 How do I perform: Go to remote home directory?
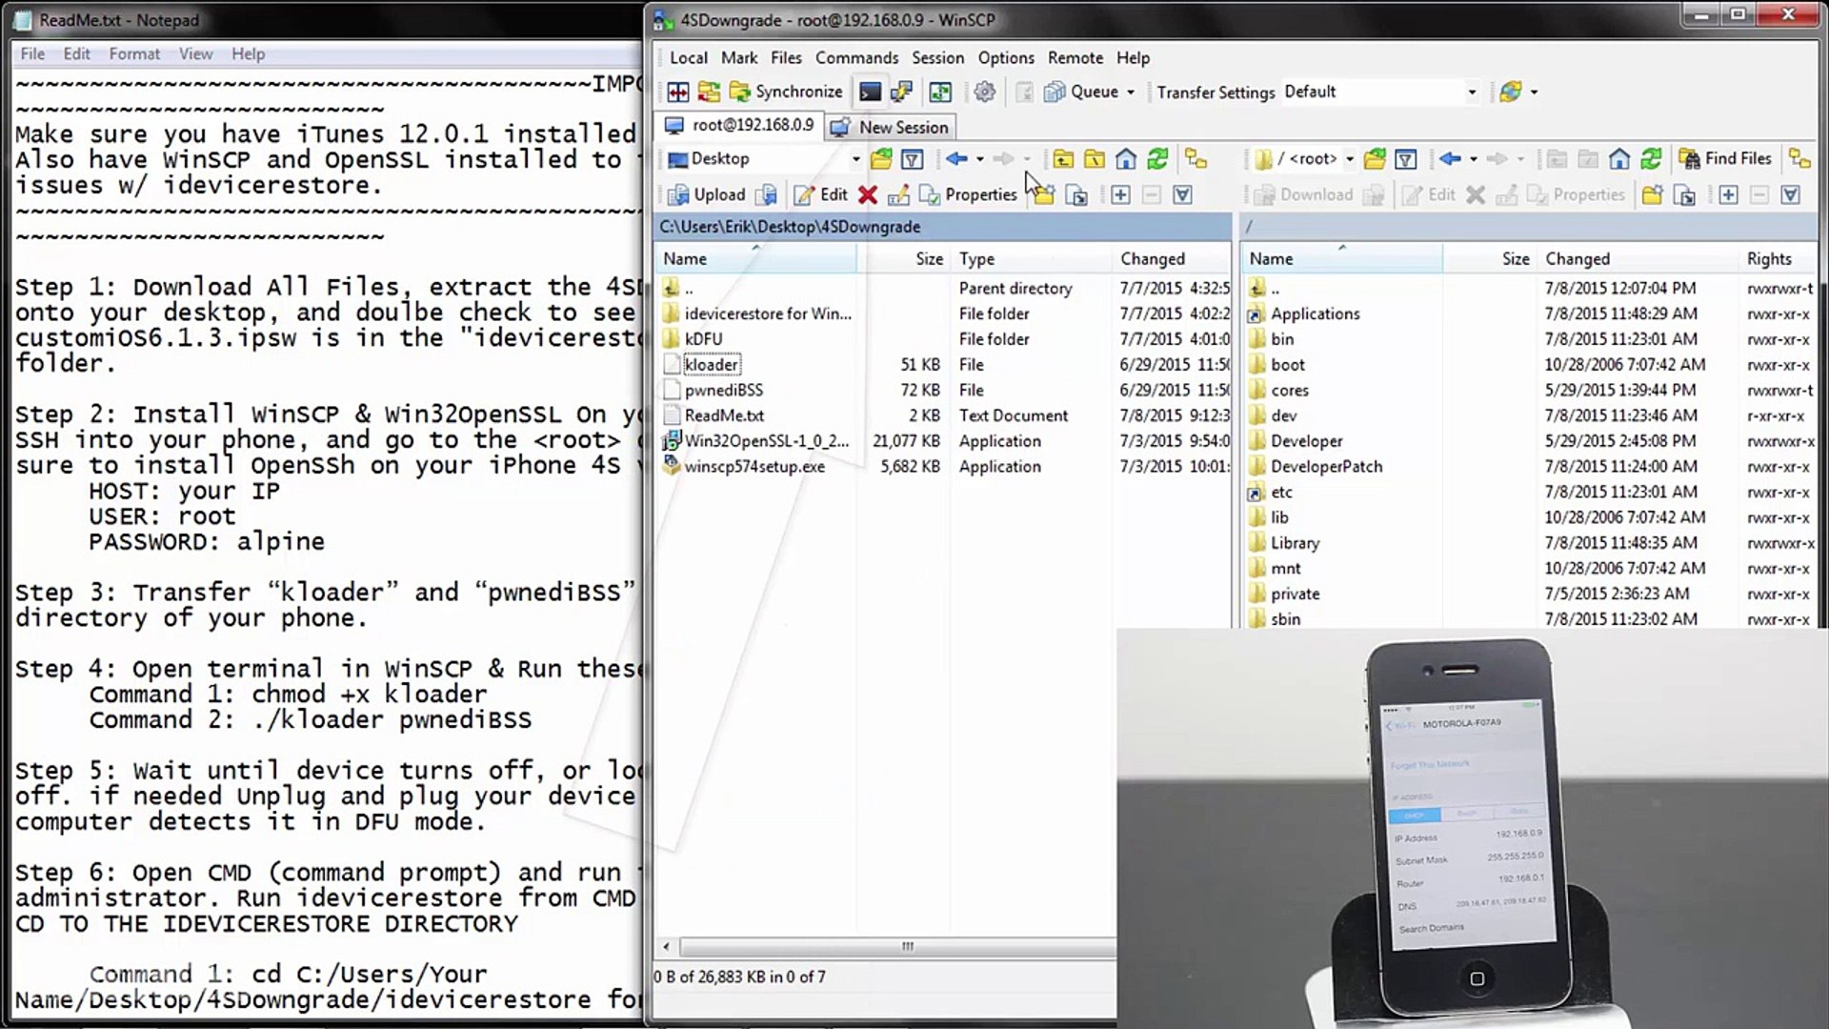coord(1619,159)
